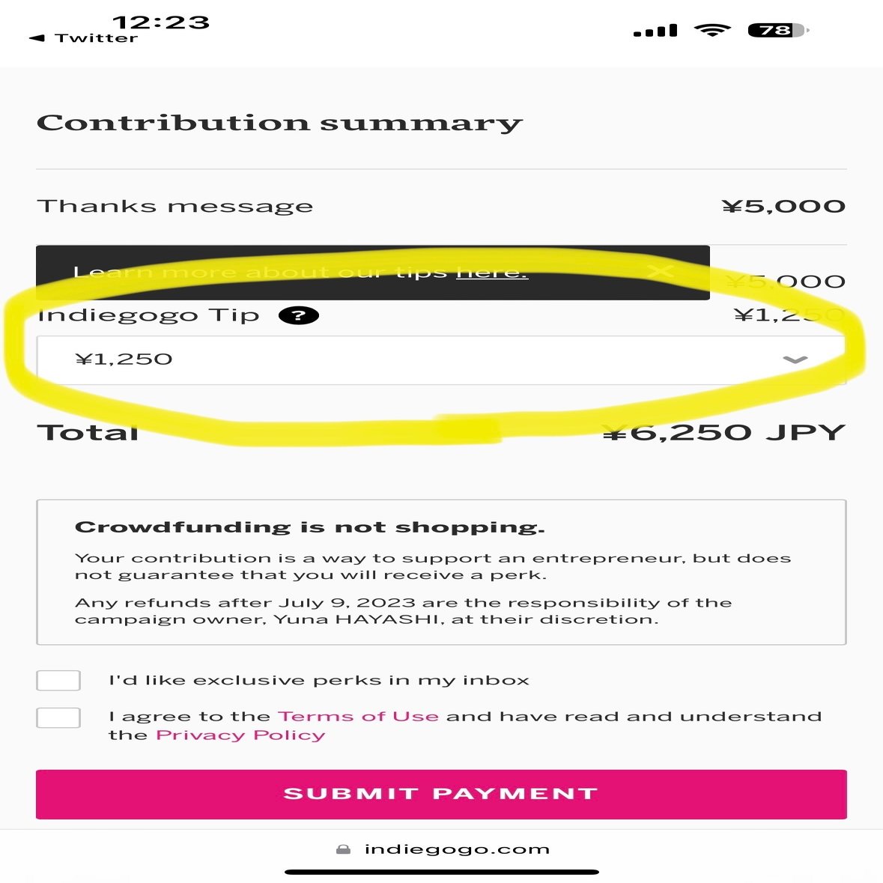This screenshot has width=883, height=883.
Task: Check the agree to Terms of Use box
Action: (x=58, y=717)
